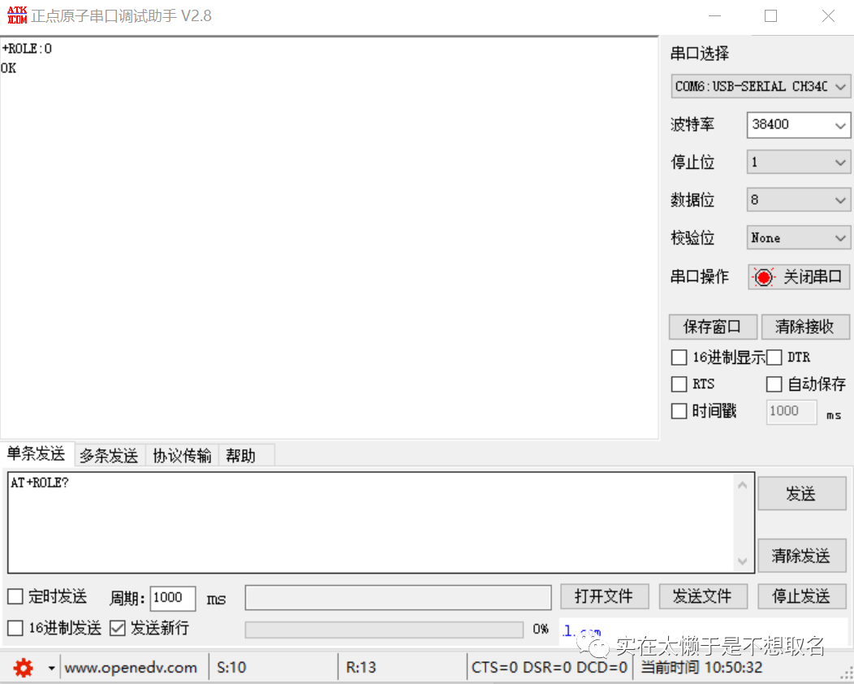Screen dimensions: 854x684
Task: Open the parity dropdown showing None
Action: point(799,238)
